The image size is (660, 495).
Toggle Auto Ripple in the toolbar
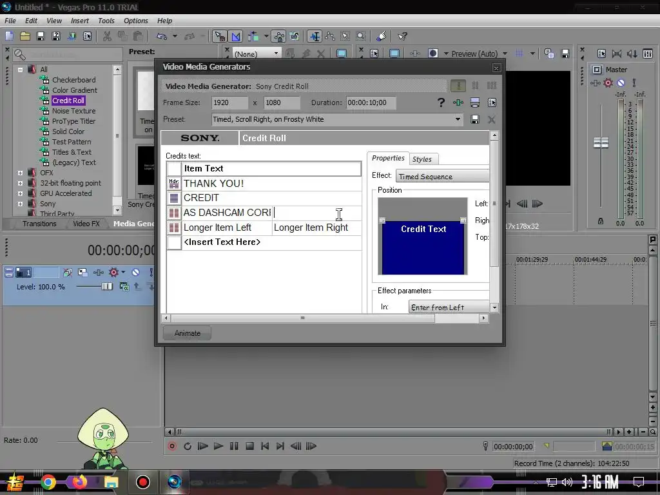(253, 37)
